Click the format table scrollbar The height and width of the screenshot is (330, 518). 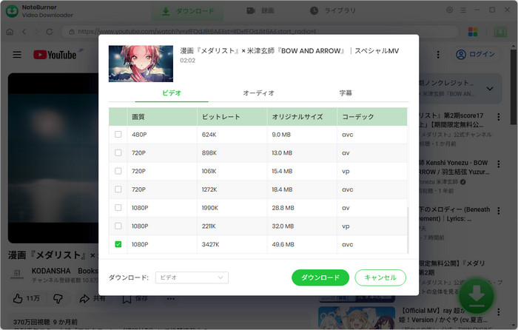[408, 230]
